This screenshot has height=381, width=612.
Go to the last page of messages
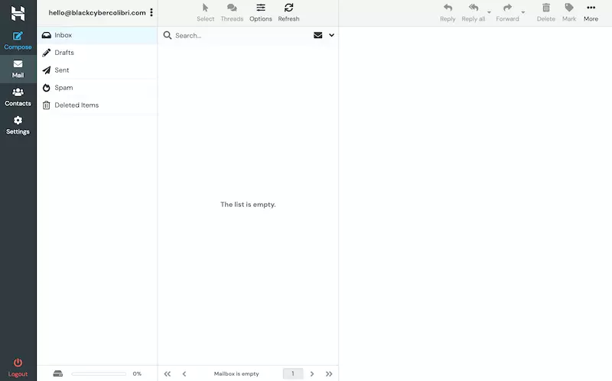(x=329, y=374)
